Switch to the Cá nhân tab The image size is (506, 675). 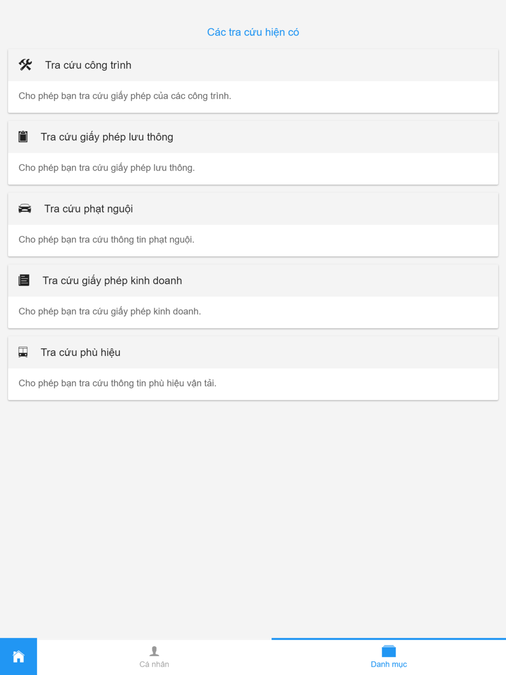[x=154, y=657]
